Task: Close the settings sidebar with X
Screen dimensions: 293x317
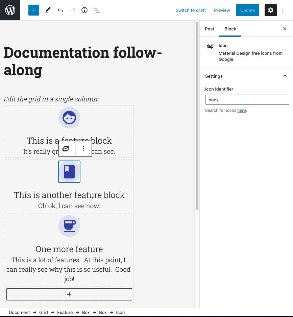Action: pos(285,29)
